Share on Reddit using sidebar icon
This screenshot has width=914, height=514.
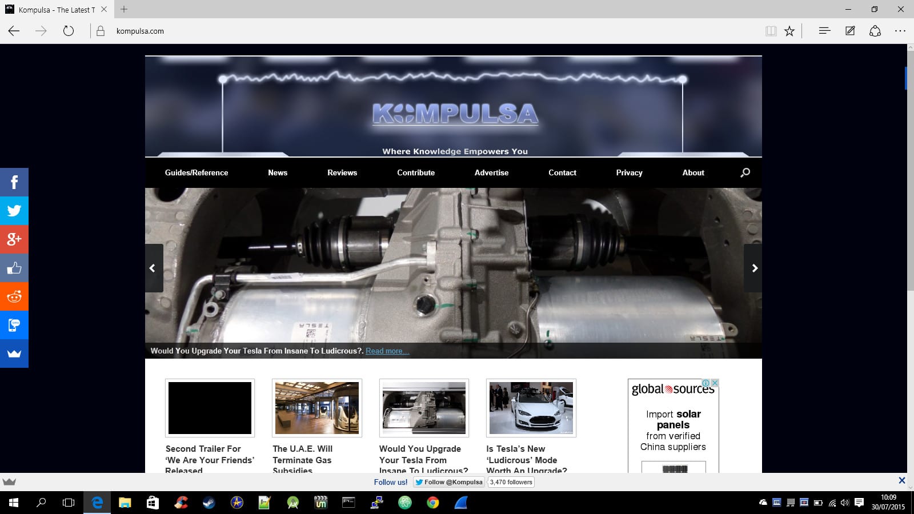point(14,296)
